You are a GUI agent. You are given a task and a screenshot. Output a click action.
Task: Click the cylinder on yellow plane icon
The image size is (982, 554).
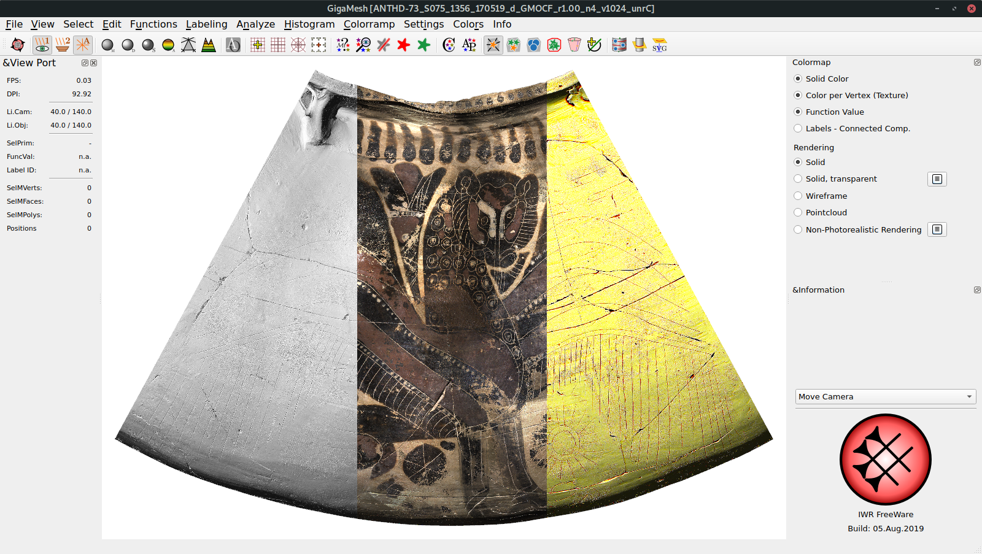click(640, 45)
